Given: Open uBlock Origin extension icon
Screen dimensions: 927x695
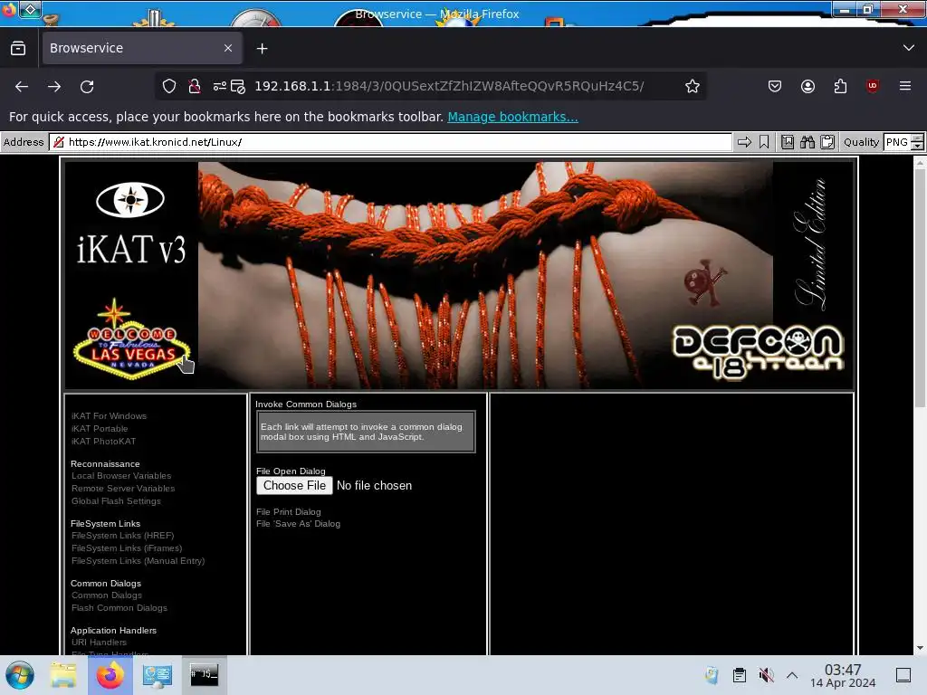Looking at the screenshot, I should click(x=872, y=86).
